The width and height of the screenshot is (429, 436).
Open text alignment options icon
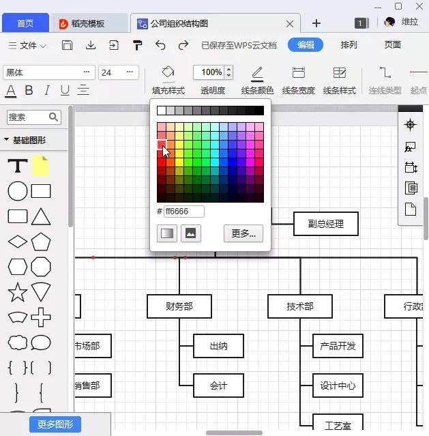click(x=83, y=90)
